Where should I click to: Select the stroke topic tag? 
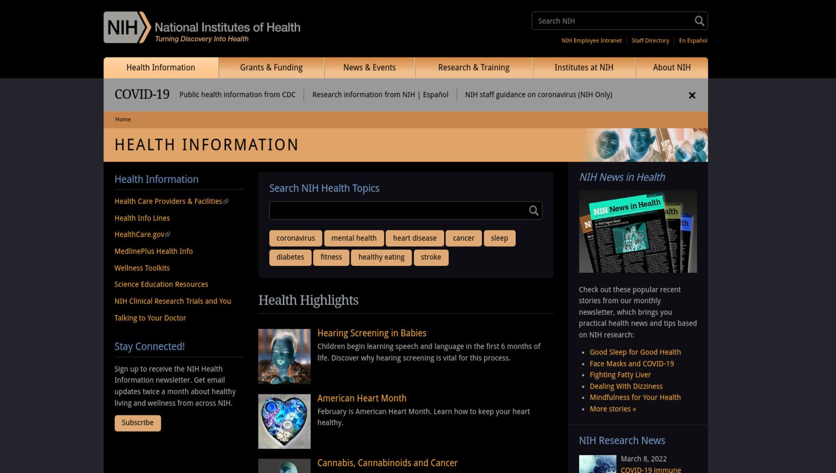click(431, 257)
